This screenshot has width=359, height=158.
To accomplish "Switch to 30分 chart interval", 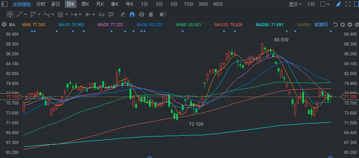I will (203, 4).
